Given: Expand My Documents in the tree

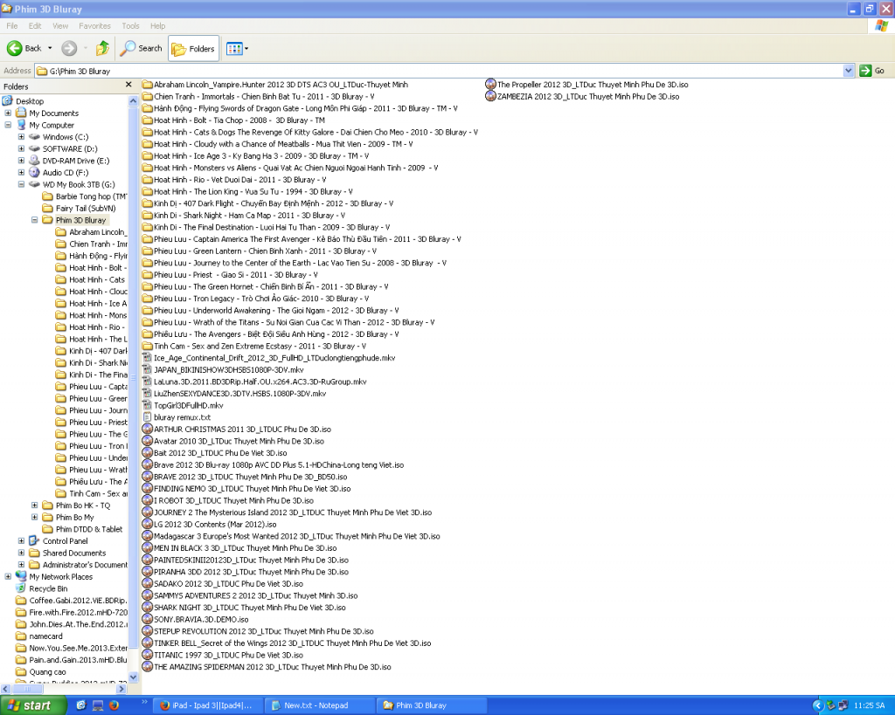Looking at the screenshot, I should (8, 113).
